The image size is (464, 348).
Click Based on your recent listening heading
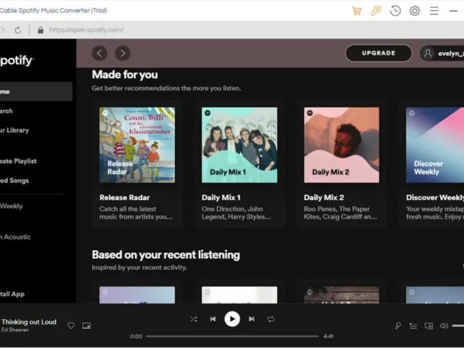[166, 255]
